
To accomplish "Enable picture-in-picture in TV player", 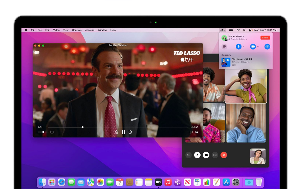I will (x=197, y=132).
